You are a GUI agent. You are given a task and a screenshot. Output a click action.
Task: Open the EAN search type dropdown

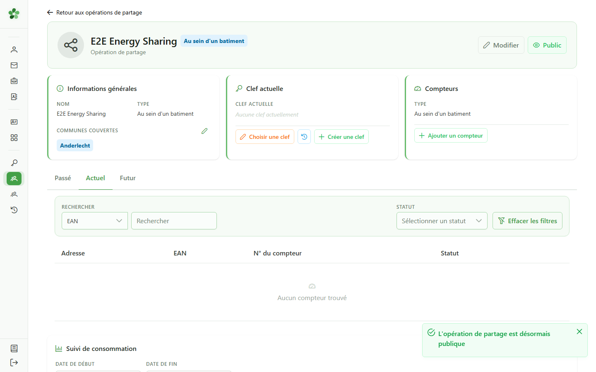tap(95, 221)
